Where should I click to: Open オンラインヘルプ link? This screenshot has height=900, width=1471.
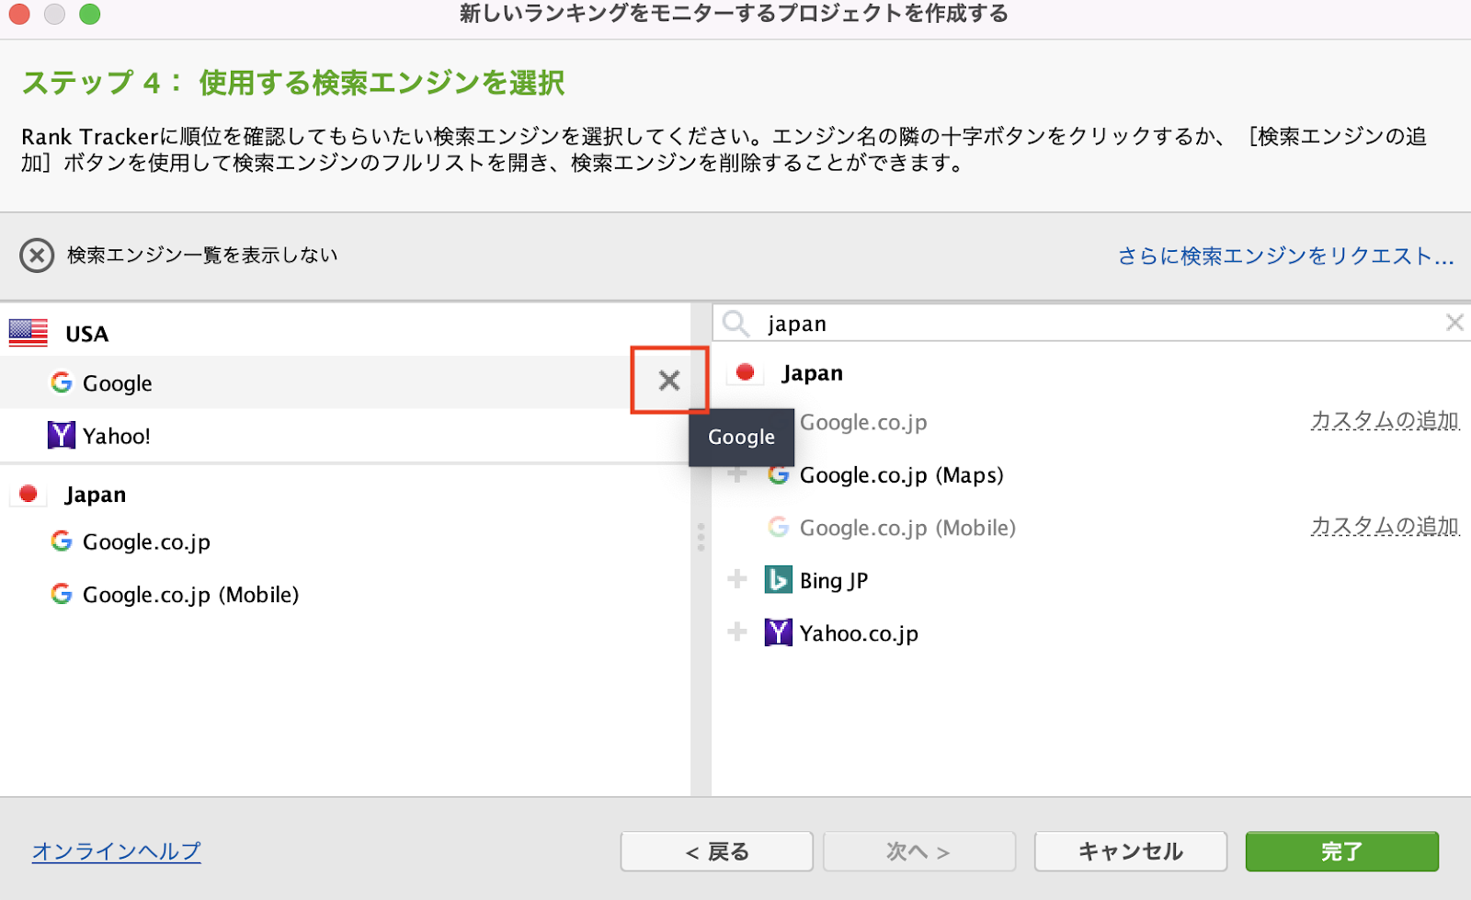coord(117,851)
